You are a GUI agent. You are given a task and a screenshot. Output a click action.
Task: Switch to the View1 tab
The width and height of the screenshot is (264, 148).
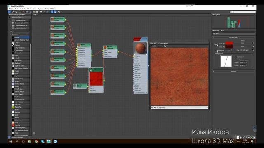pos(35,15)
